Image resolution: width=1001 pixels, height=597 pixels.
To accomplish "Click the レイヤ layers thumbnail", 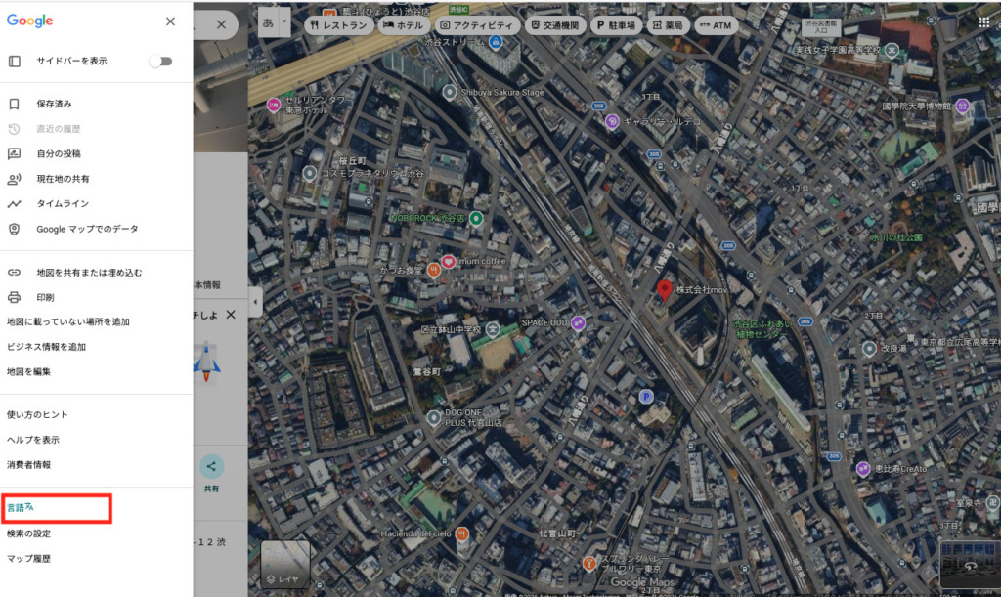I will pyautogui.click(x=284, y=565).
